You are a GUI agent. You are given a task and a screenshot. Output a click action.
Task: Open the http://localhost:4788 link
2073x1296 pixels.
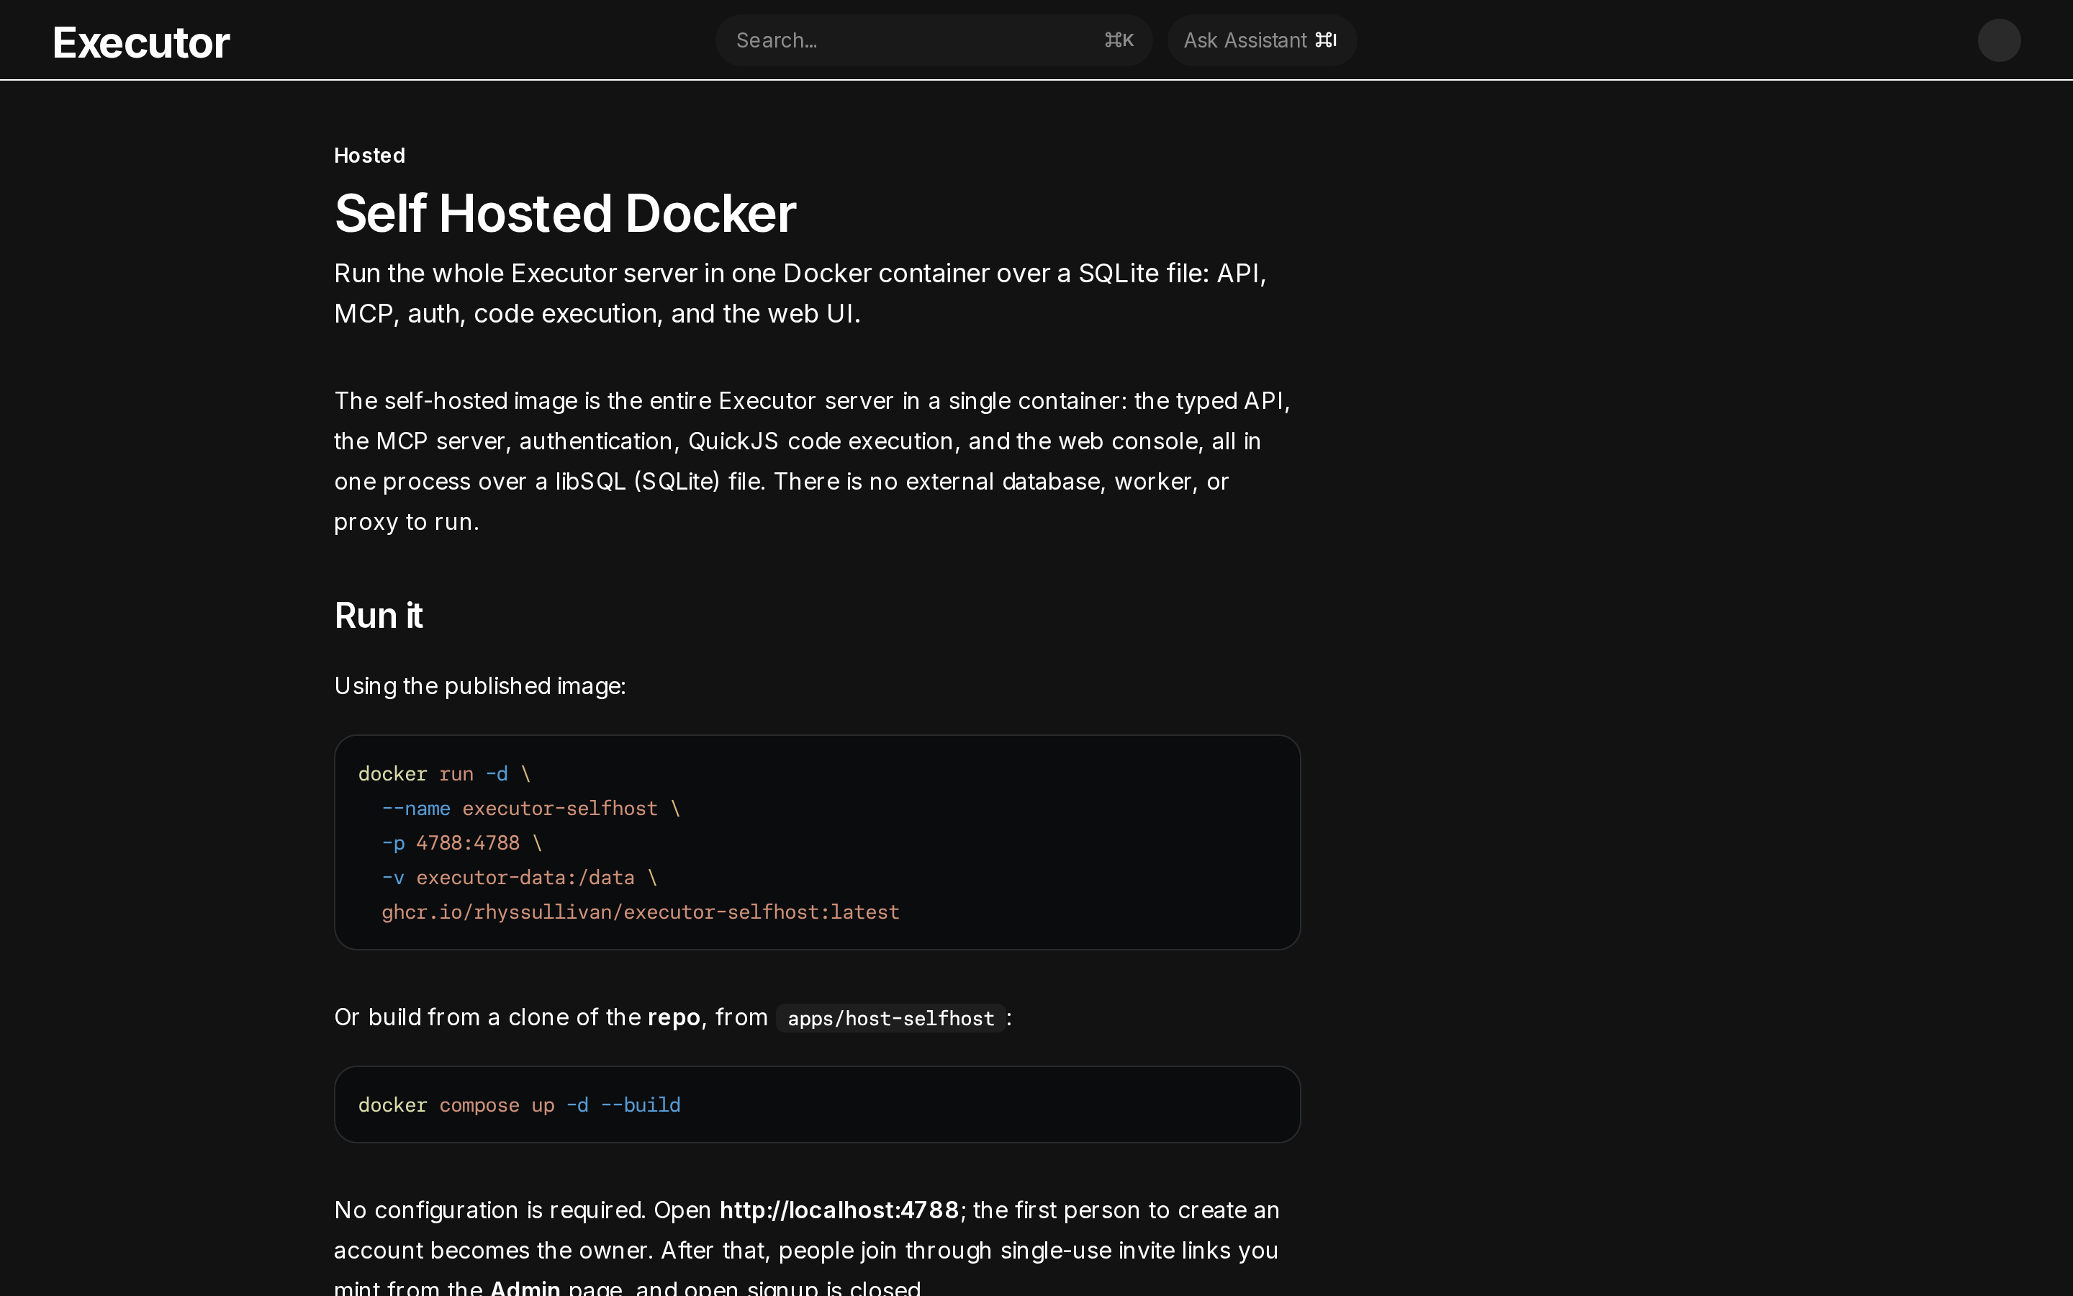pos(839,1210)
